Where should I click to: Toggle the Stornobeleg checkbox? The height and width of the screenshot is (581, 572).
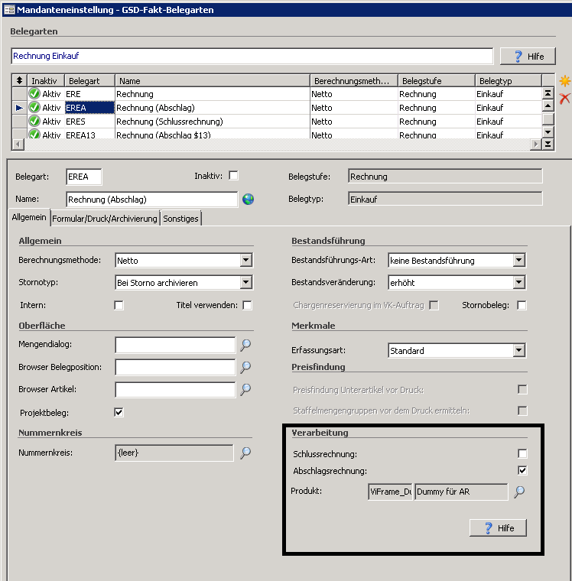click(522, 305)
